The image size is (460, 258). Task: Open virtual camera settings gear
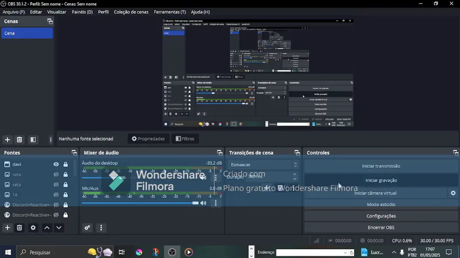pyautogui.click(x=453, y=193)
